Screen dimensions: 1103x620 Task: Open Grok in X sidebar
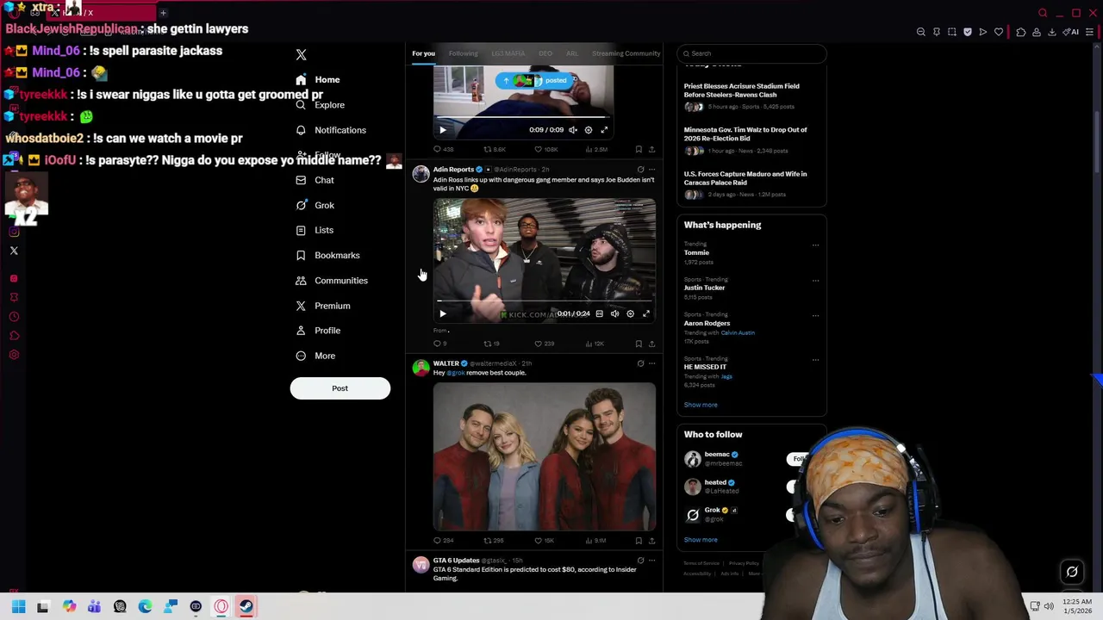[315, 205]
